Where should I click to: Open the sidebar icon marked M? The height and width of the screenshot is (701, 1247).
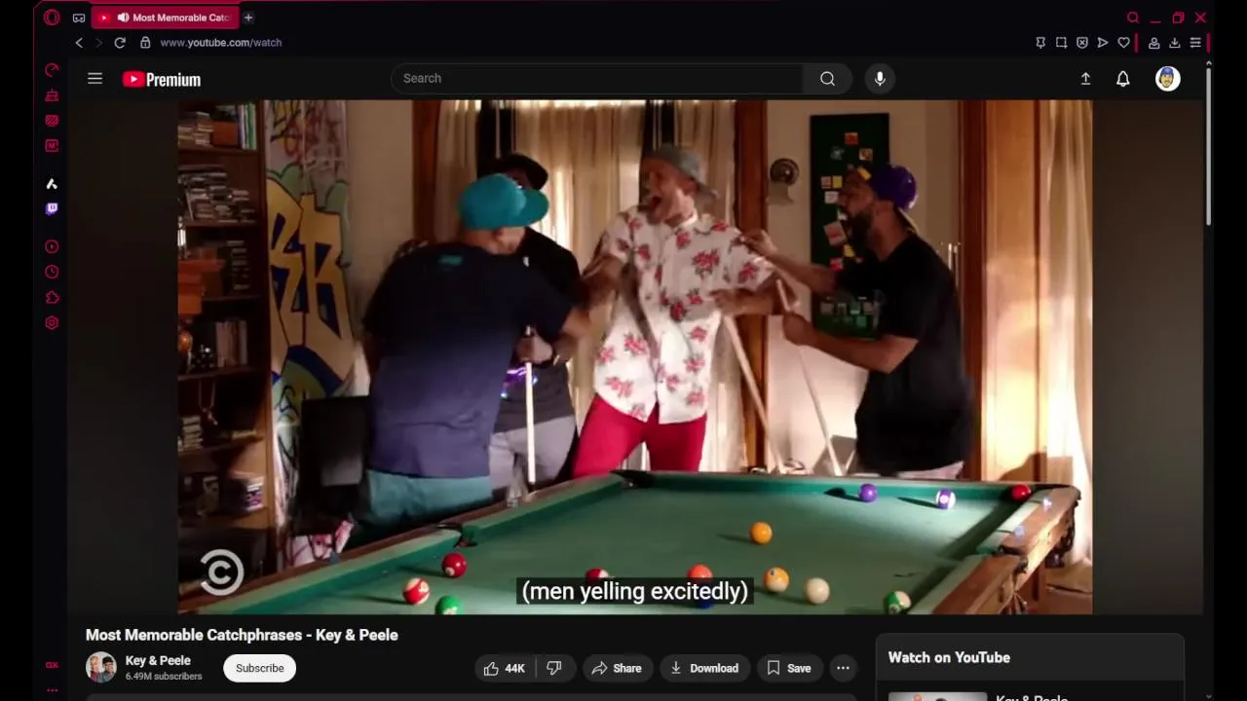click(x=52, y=146)
